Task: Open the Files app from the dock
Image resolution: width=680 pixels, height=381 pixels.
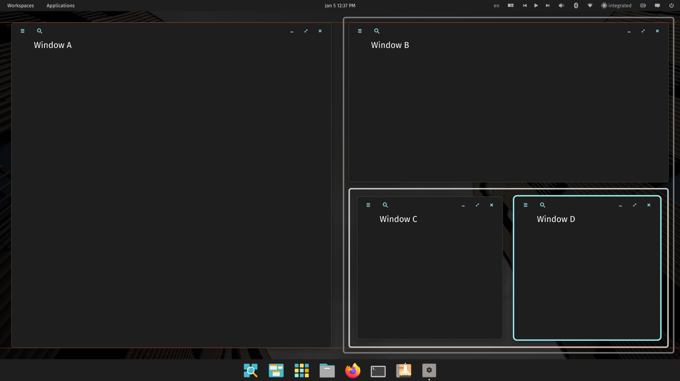Action: (x=327, y=370)
